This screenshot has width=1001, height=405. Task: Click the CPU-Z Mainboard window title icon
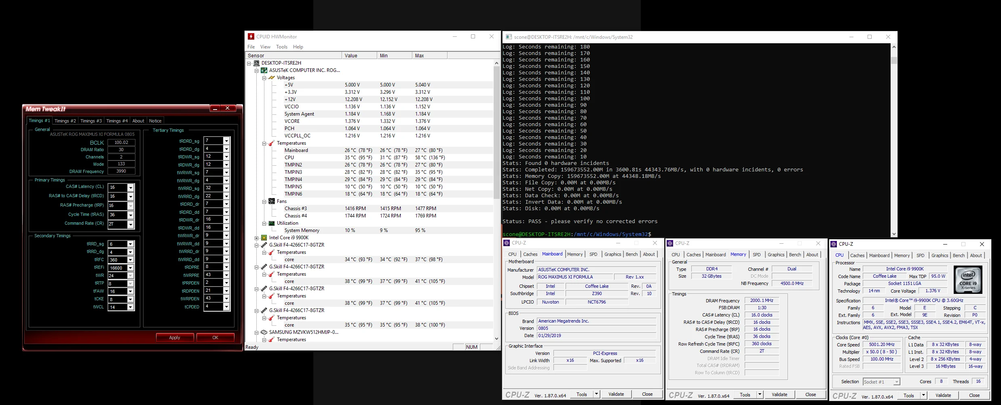pyautogui.click(x=507, y=243)
